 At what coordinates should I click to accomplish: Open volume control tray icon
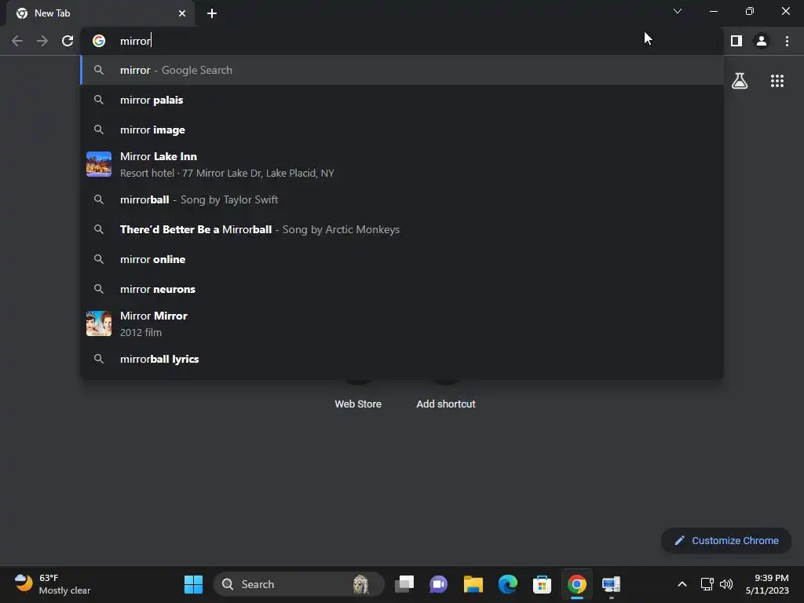726,584
